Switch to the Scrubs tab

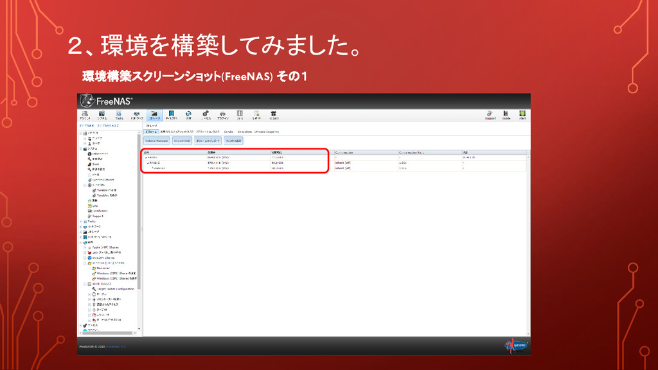tap(229, 132)
